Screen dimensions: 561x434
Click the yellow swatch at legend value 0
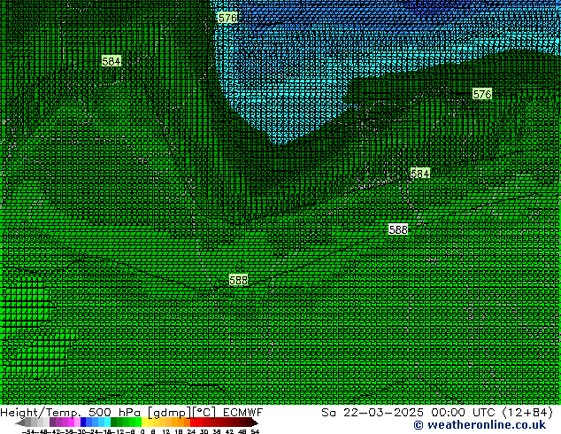click(x=144, y=422)
